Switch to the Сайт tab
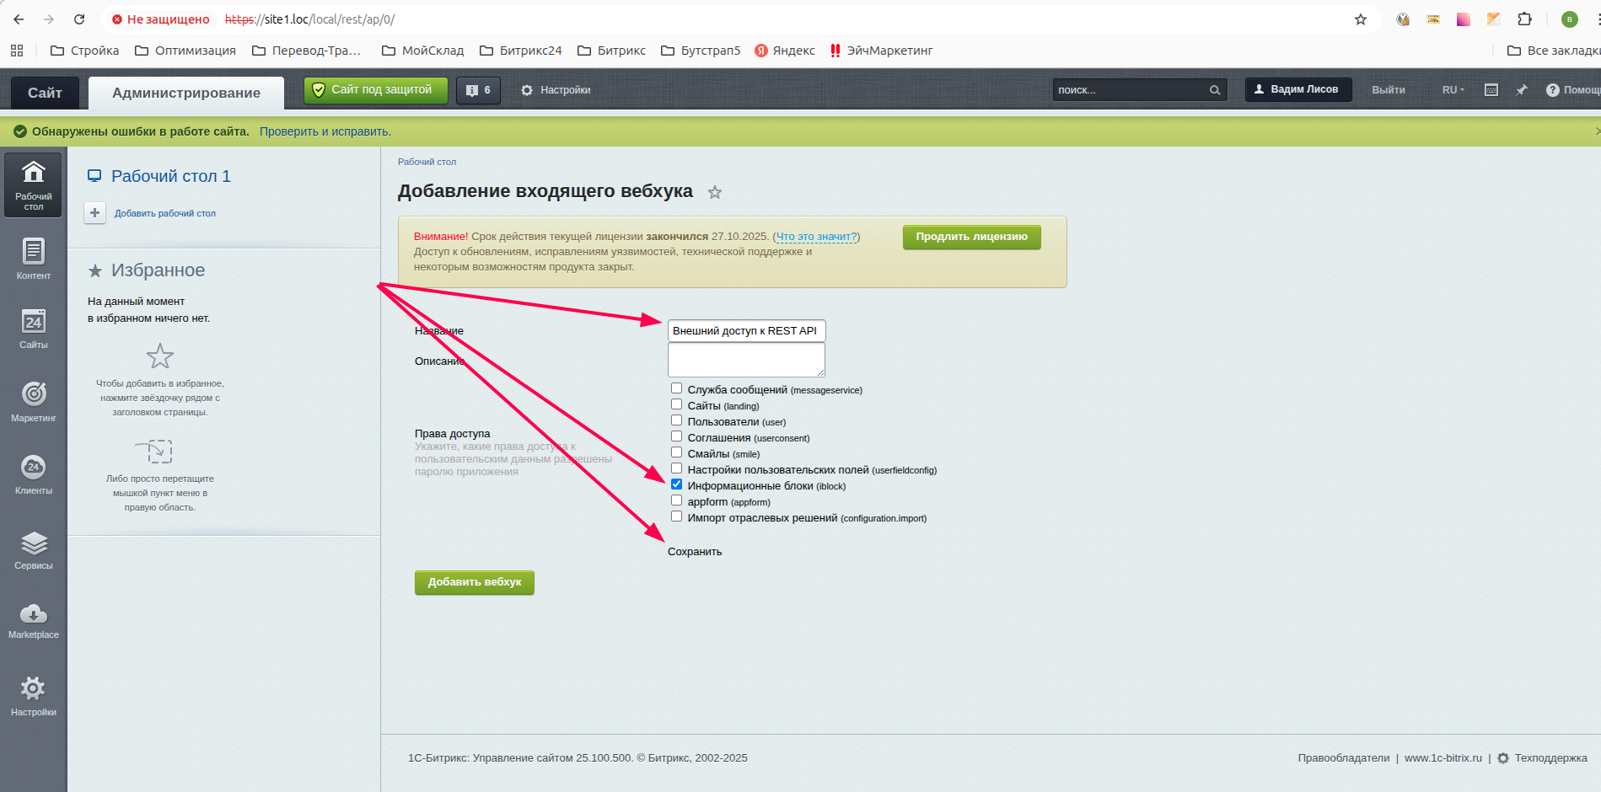The image size is (1601, 792). pos(45,93)
